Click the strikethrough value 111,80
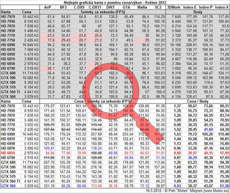The image size is (230, 193). (x=49, y=158)
